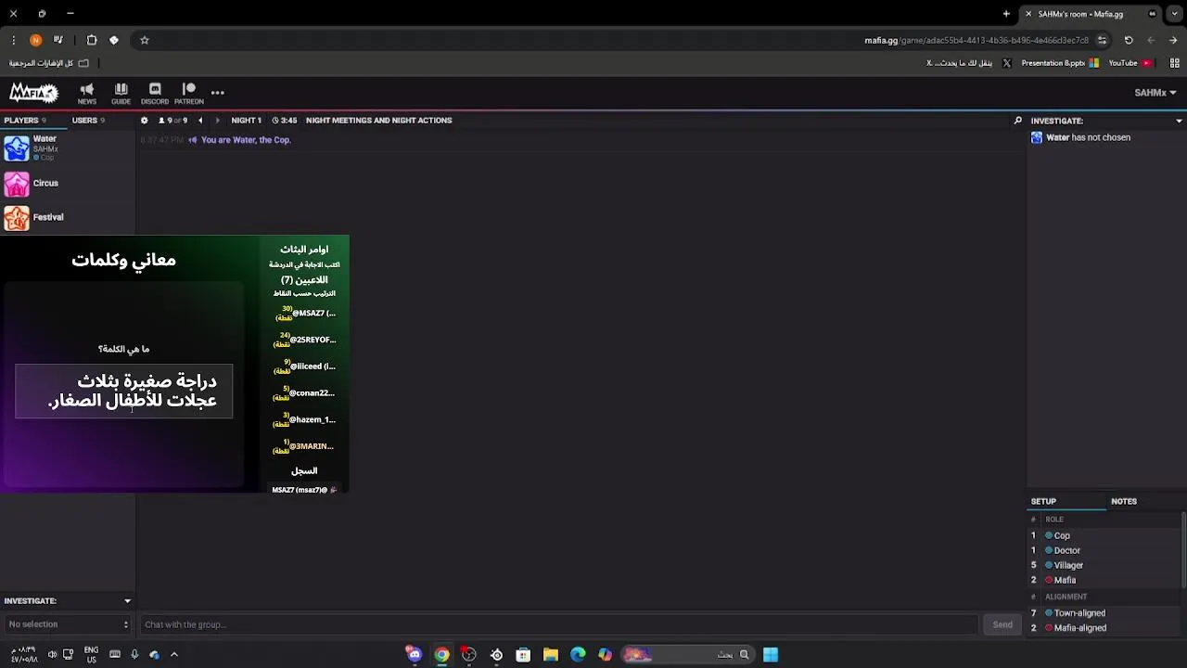Open Chrome from the taskbar
This screenshot has height=668, width=1187.
[441, 655]
